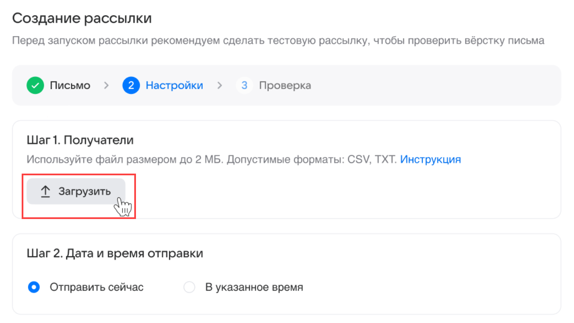The width and height of the screenshot is (574, 323).
Task: Click the Создание рассылки page title
Action: tap(82, 19)
